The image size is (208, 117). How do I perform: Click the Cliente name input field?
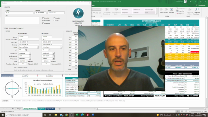point(19,13)
